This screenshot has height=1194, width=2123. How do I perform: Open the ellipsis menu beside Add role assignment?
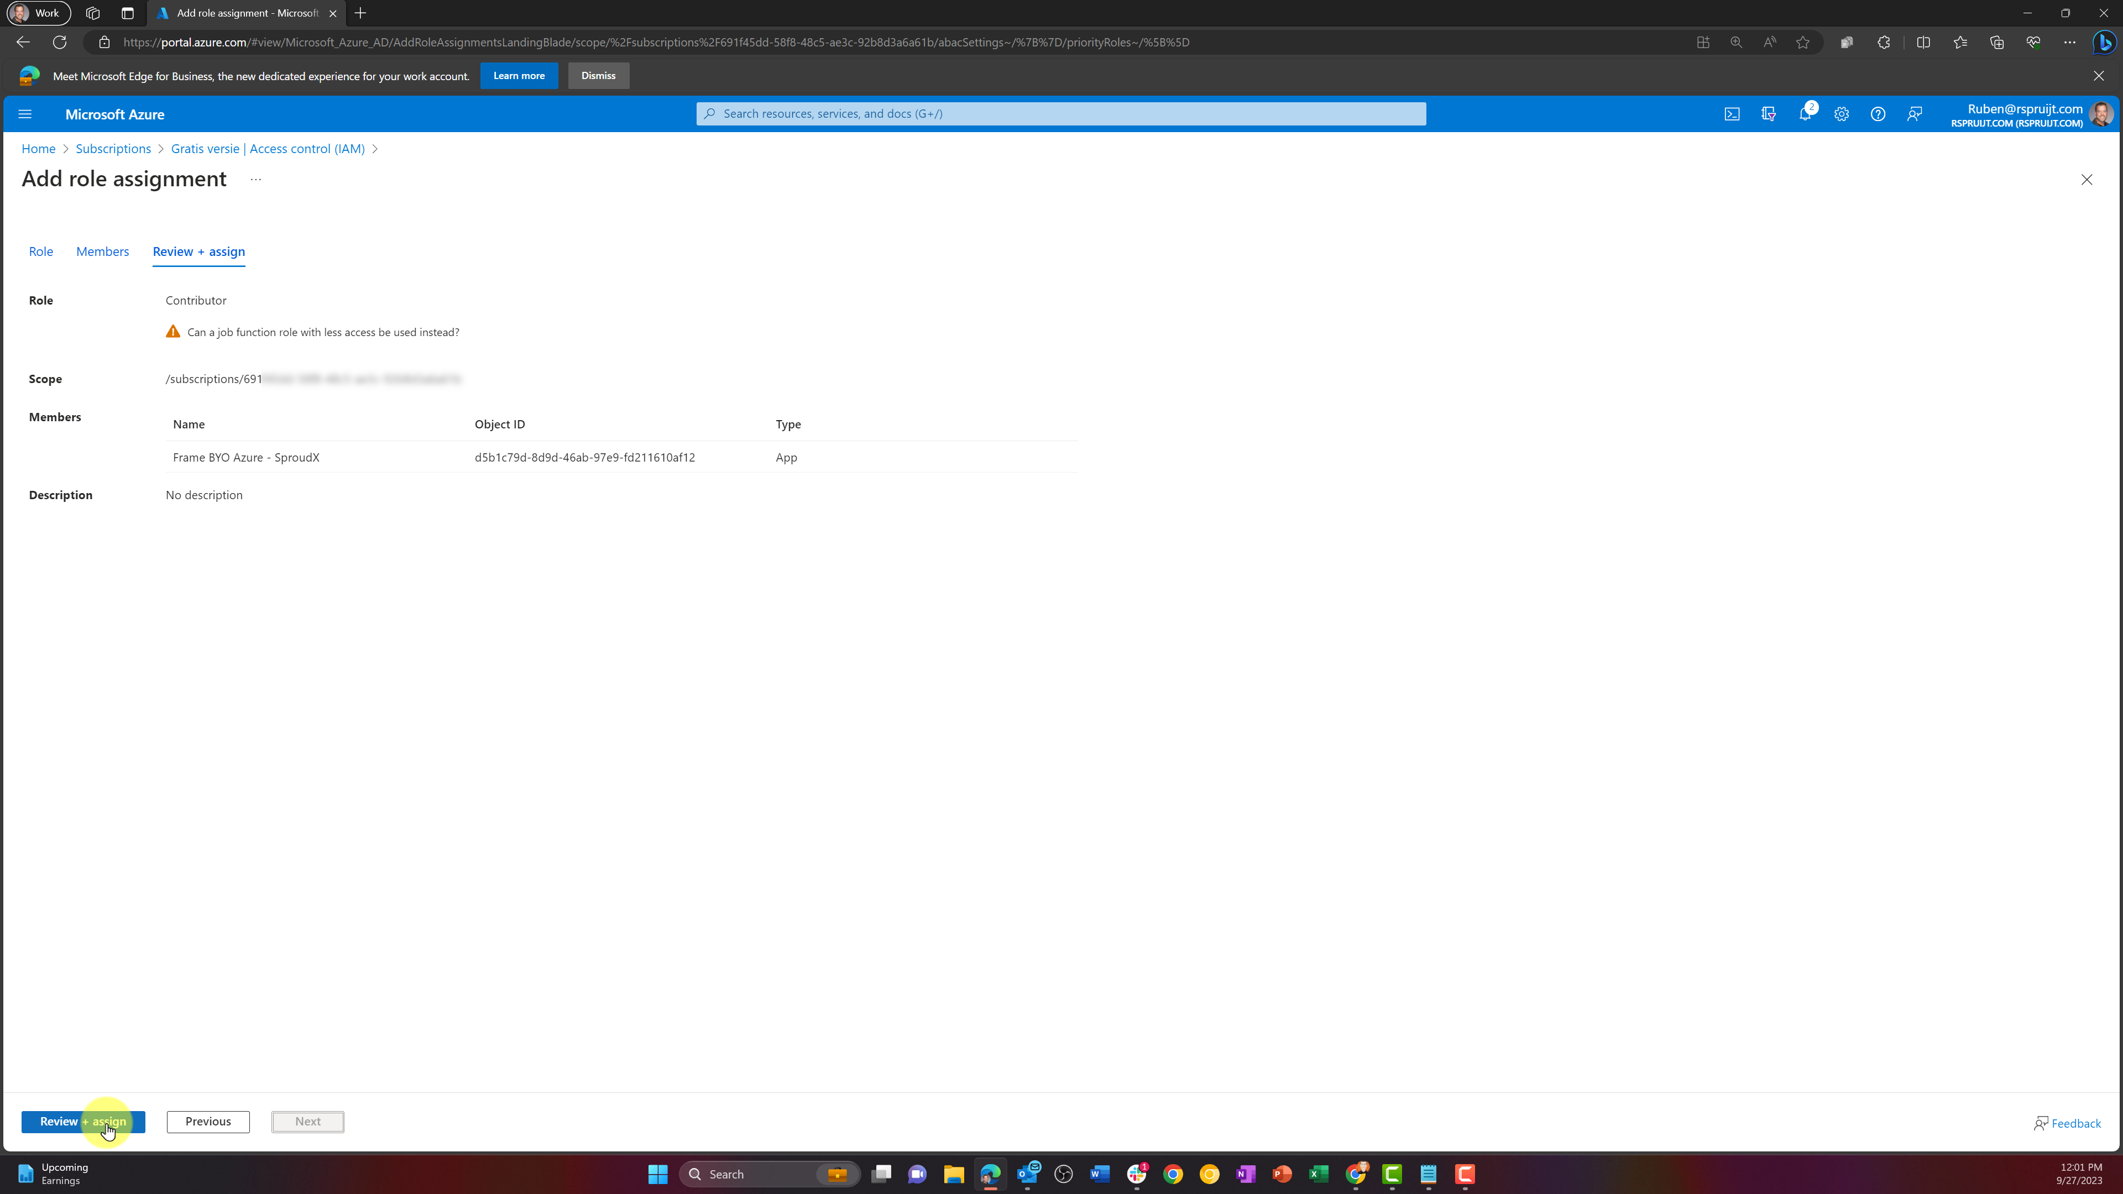click(255, 179)
